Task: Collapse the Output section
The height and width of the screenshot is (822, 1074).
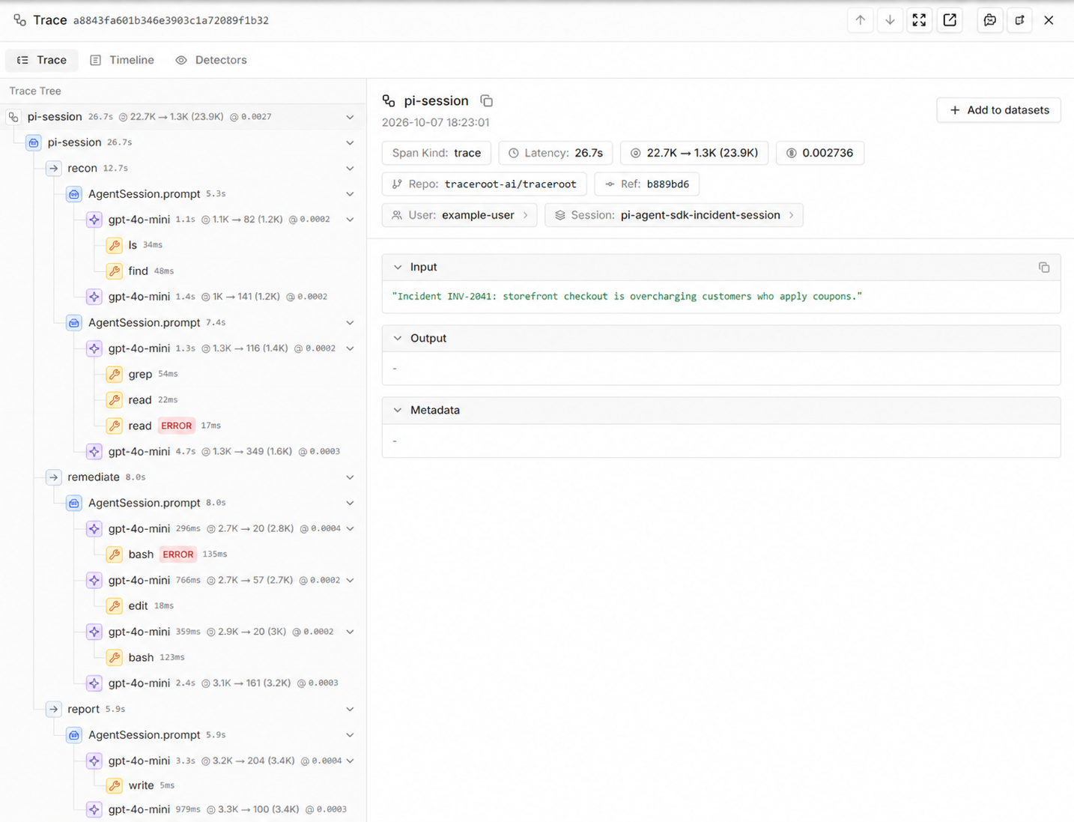Action: [398, 338]
